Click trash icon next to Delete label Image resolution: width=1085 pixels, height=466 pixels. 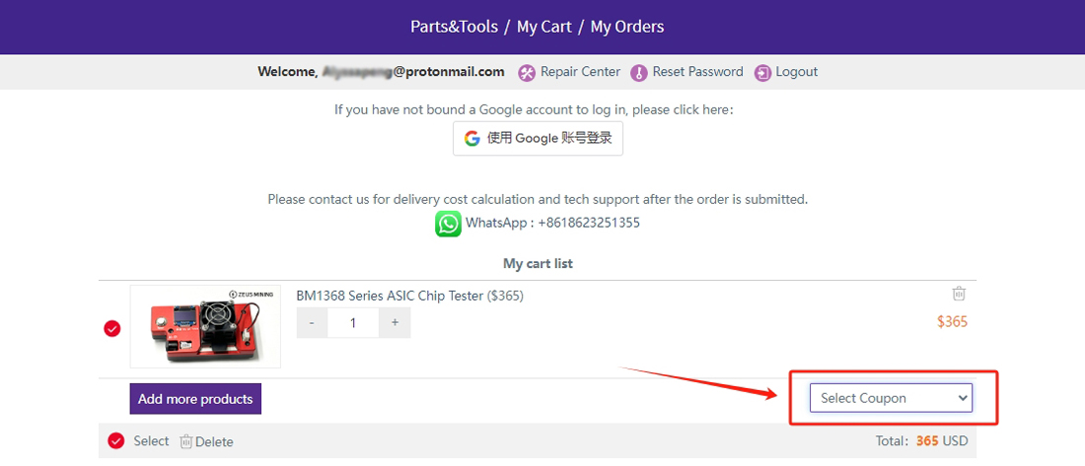(186, 441)
